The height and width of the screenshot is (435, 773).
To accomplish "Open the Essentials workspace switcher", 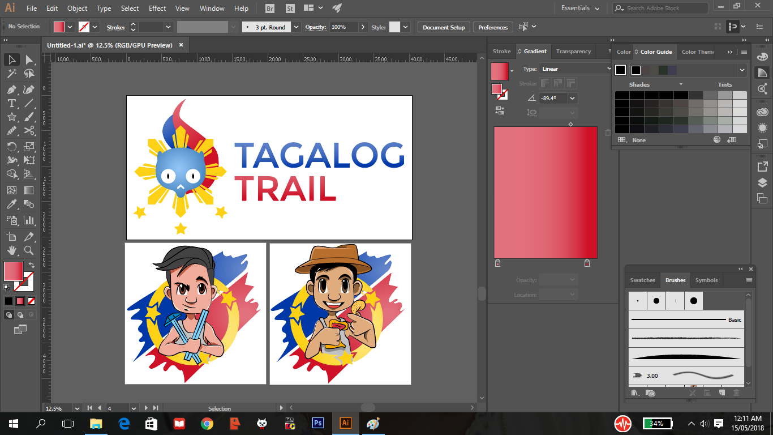I will [581, 8].
